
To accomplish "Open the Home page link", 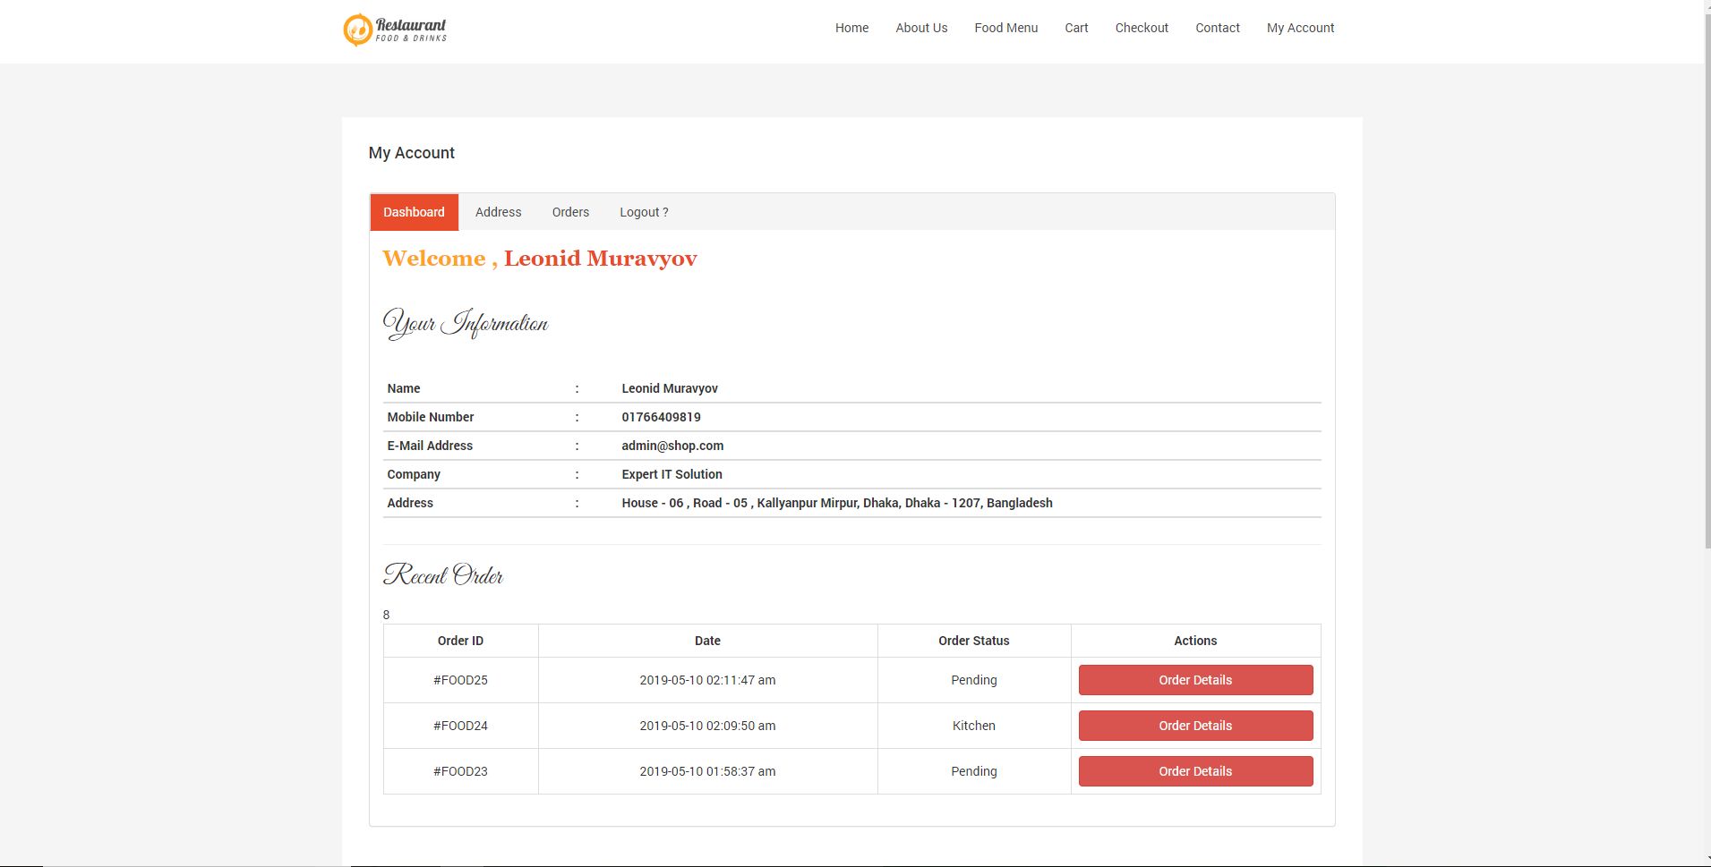I will (851, 28).
